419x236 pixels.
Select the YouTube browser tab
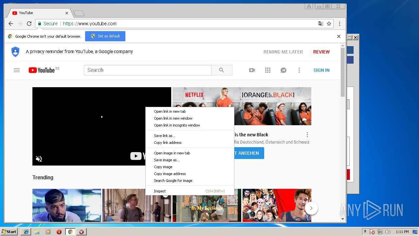point(40,13)
